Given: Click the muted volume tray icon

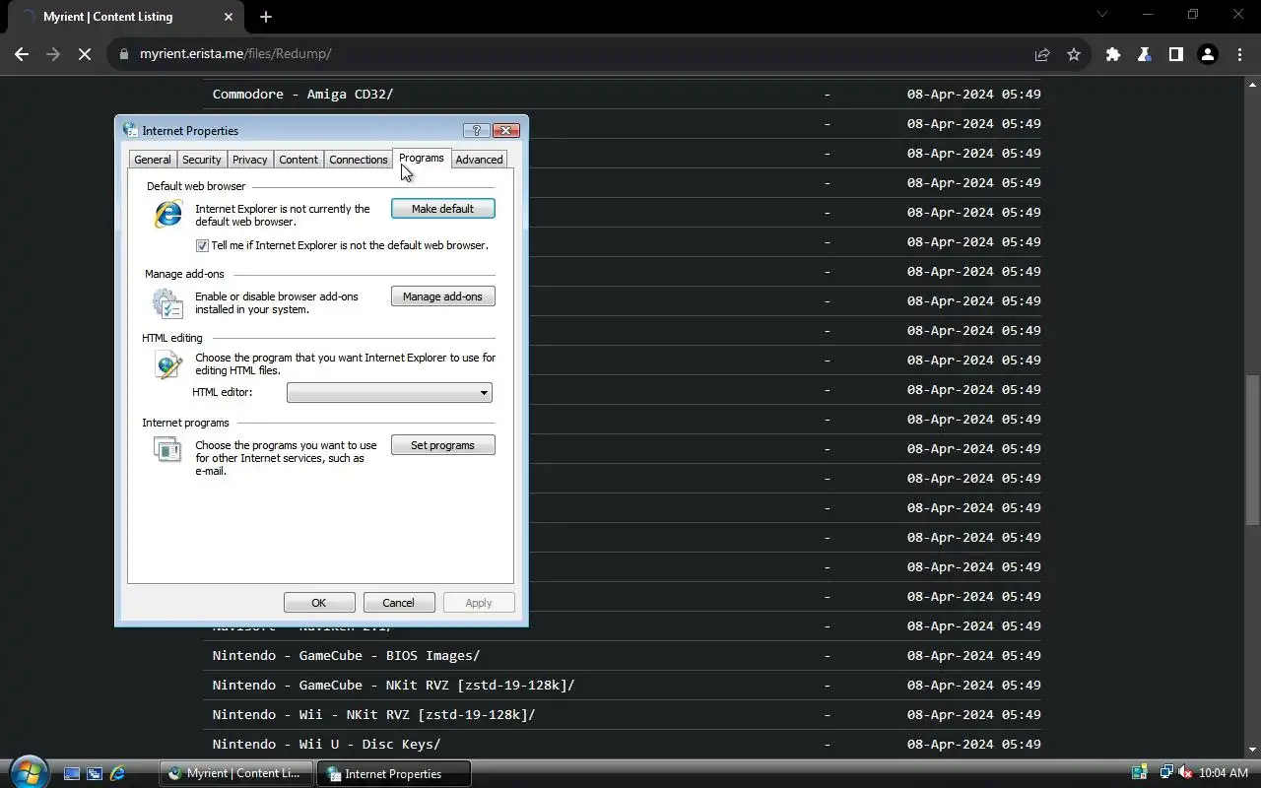Looking at the screenshot, I should (x=1185, y=773).
